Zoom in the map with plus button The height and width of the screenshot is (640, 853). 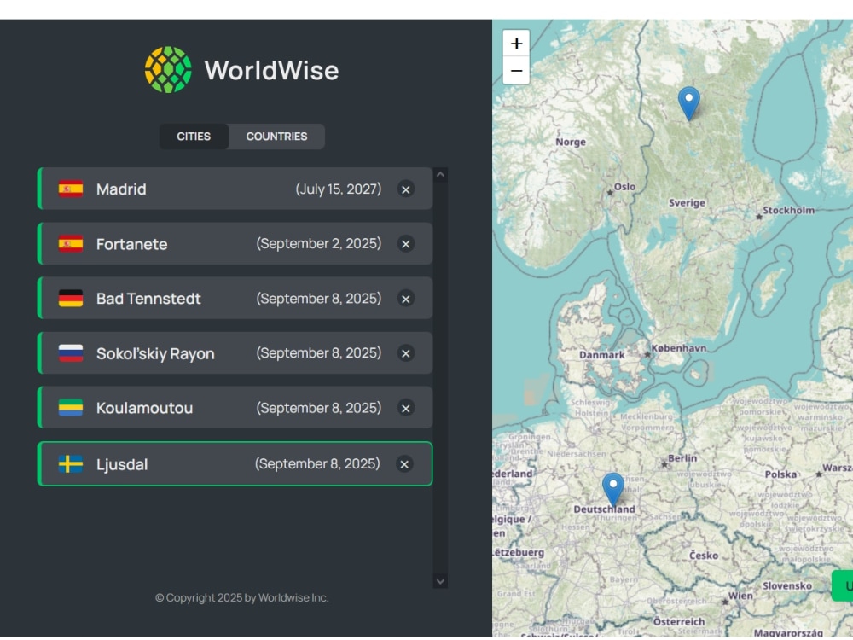click(516, 44)
